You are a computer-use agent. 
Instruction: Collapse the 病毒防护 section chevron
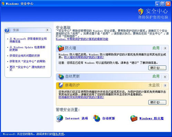(x=165, y=85)
